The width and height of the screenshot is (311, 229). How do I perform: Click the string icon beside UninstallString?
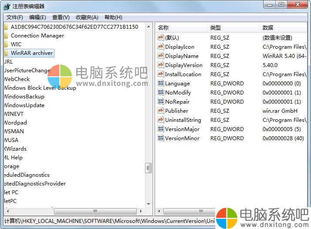click(x=160, y=120)
